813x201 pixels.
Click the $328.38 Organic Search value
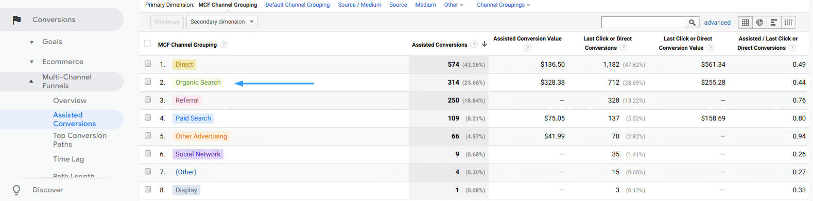[552, 83]
